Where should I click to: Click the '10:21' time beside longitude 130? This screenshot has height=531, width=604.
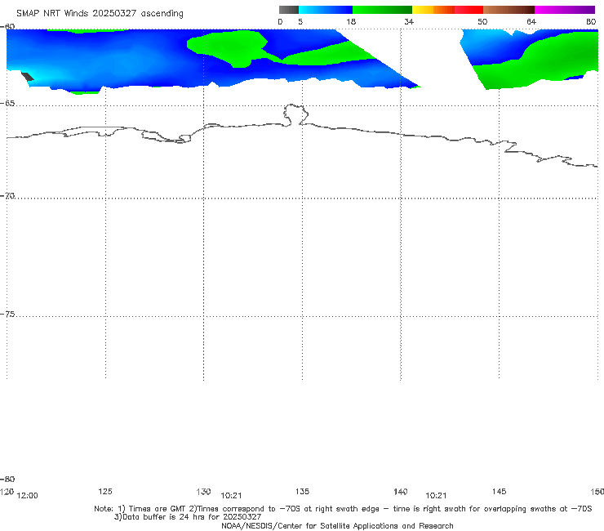tap(231, 496)
